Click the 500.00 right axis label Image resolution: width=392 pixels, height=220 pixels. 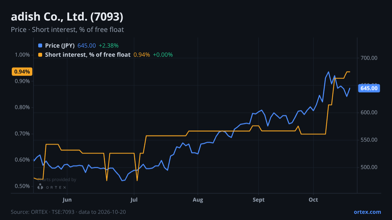click(369, 167)
